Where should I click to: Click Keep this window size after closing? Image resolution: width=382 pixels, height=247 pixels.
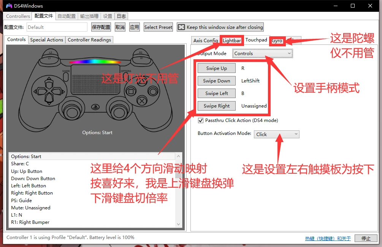[x=220, y=27]
